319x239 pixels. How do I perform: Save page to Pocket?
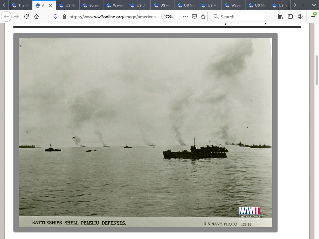194,17
